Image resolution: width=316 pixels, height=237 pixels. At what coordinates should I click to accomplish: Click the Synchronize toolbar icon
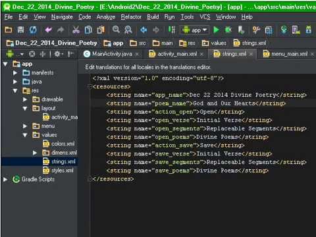(x=33, y=30)
